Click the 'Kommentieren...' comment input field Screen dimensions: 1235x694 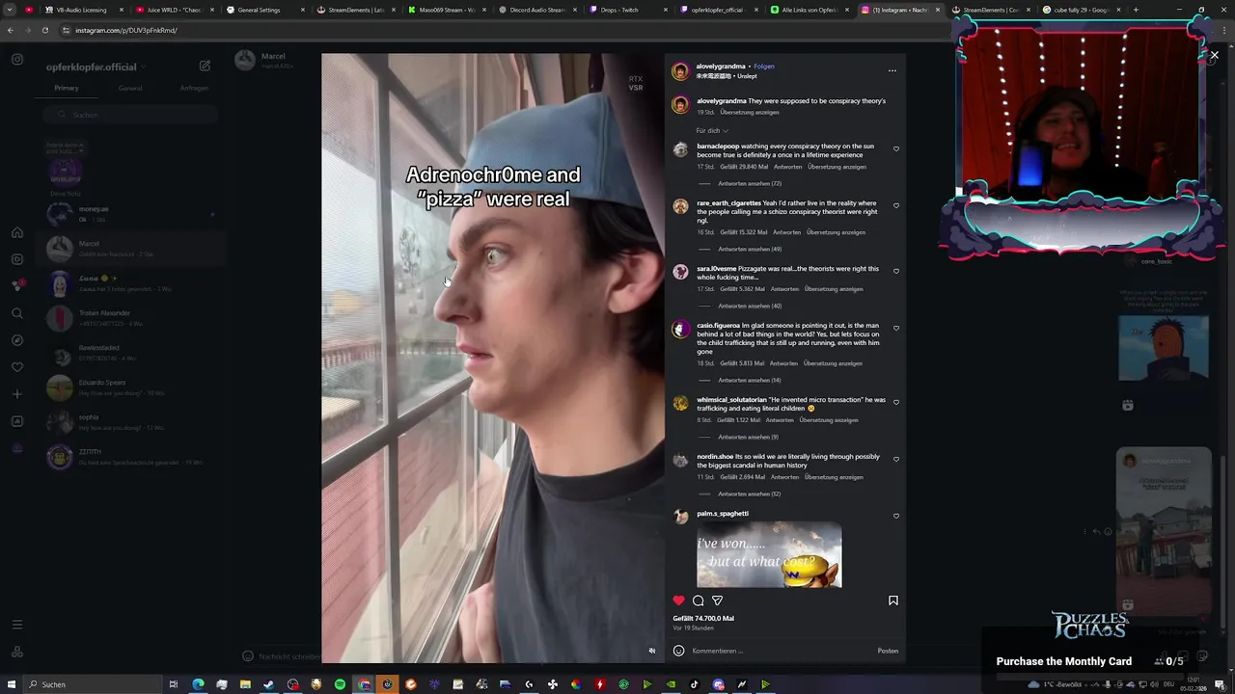pyautogui.click(x=782, y=651)
